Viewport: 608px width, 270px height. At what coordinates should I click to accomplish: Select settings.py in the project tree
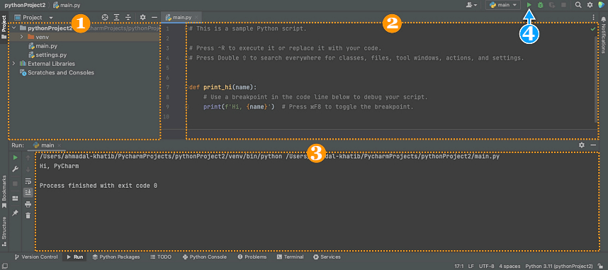coord(47,55)
